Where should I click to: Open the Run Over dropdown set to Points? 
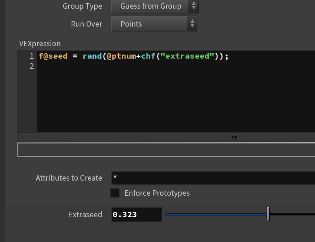pos(154,24)
